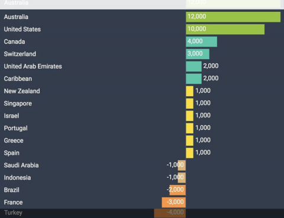Viewport: 284px width, 218px height.
Task: Select the United Arab Emirates bar
Action: coord(193,66)
